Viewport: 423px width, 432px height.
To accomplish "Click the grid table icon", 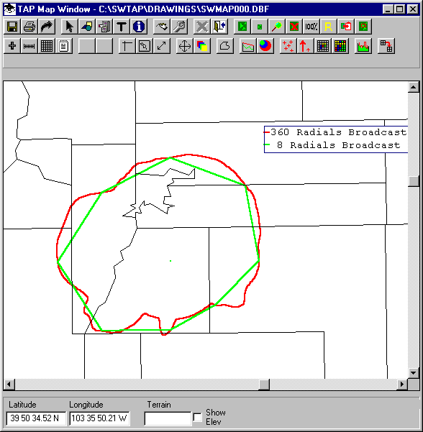I will 47,46.
